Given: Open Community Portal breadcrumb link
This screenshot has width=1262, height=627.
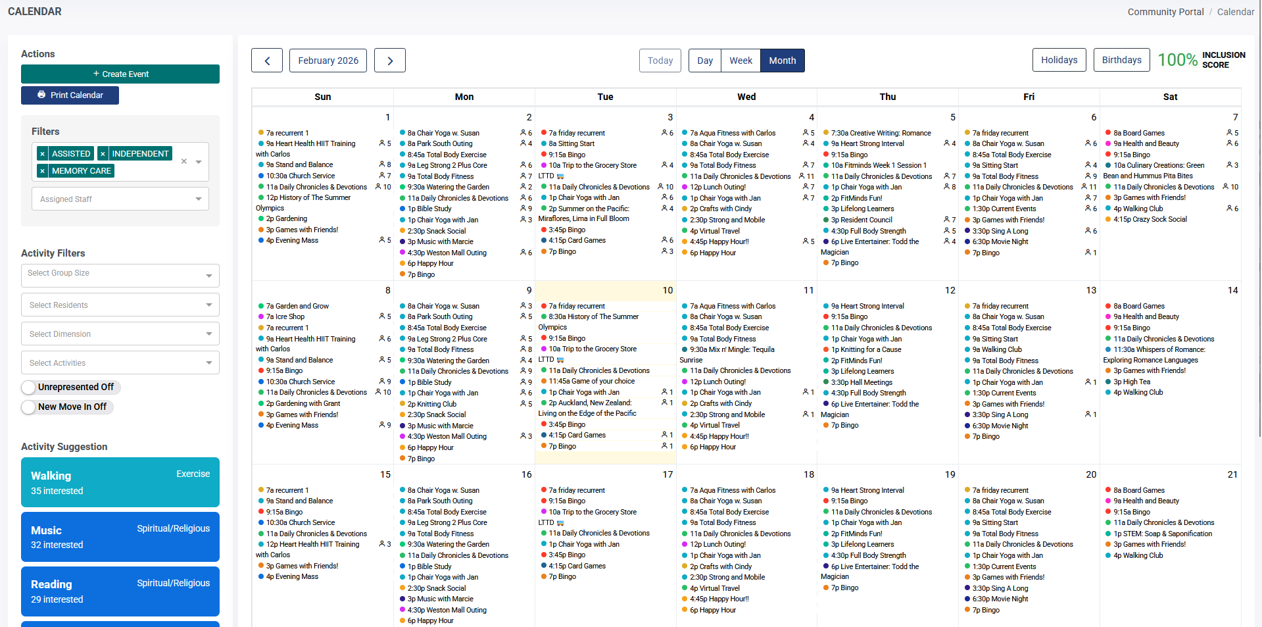Looking at the screenshot, I should click(1165, 12).
